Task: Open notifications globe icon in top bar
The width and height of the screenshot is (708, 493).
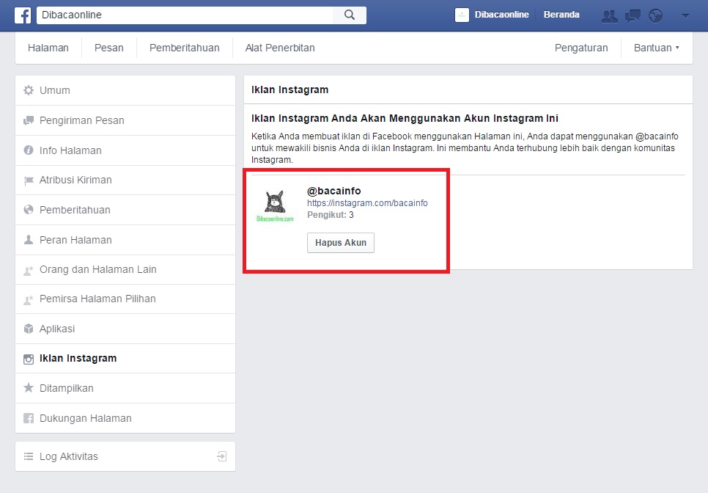Action: [656, 16]
